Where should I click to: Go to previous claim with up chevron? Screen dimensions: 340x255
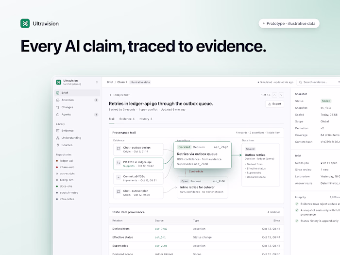[274, 95]
